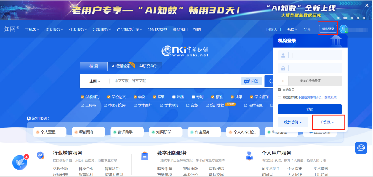Screen dimensions: 373x177
Task: Close the top AI知数 banner
Action: (x=366, y=4)
